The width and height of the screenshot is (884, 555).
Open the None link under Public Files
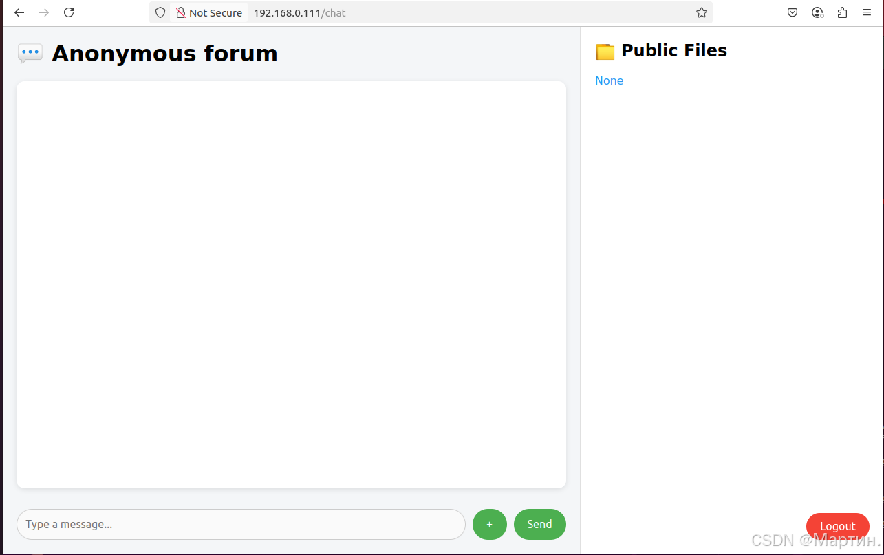[609, 80]
